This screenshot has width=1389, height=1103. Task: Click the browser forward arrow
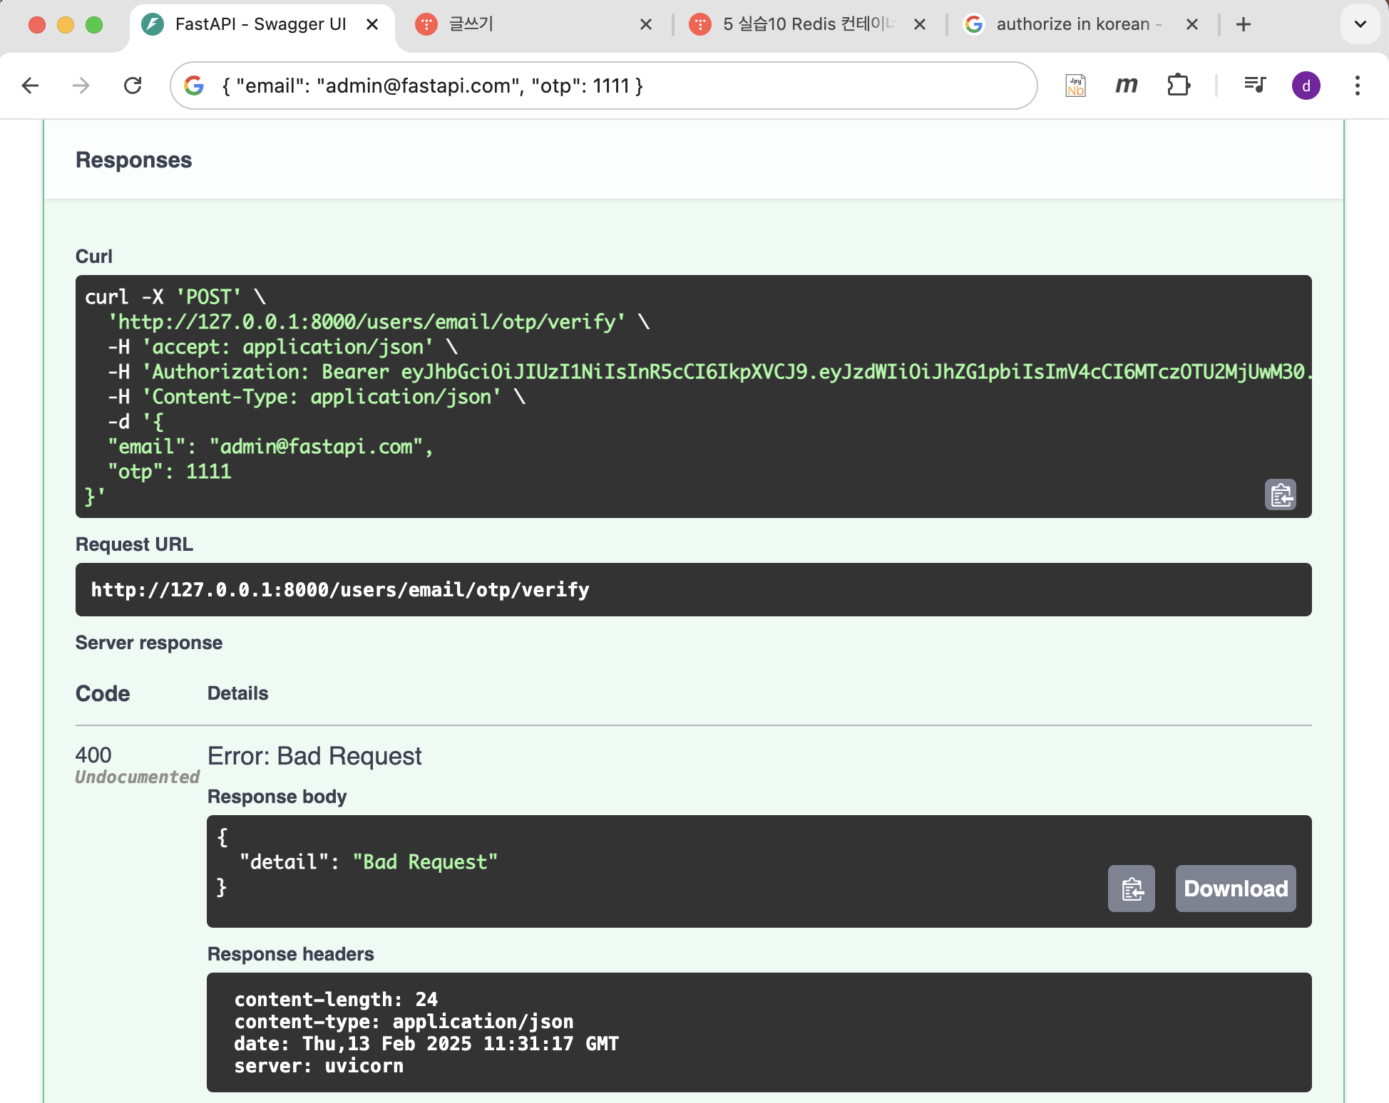point(81,86)
